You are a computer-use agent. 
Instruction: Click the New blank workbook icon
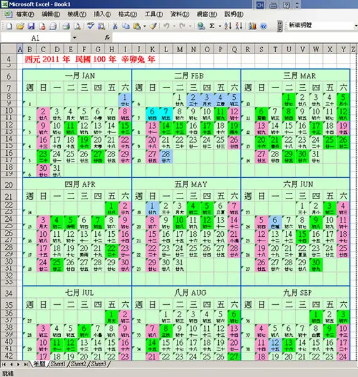[x=9, y=26]
